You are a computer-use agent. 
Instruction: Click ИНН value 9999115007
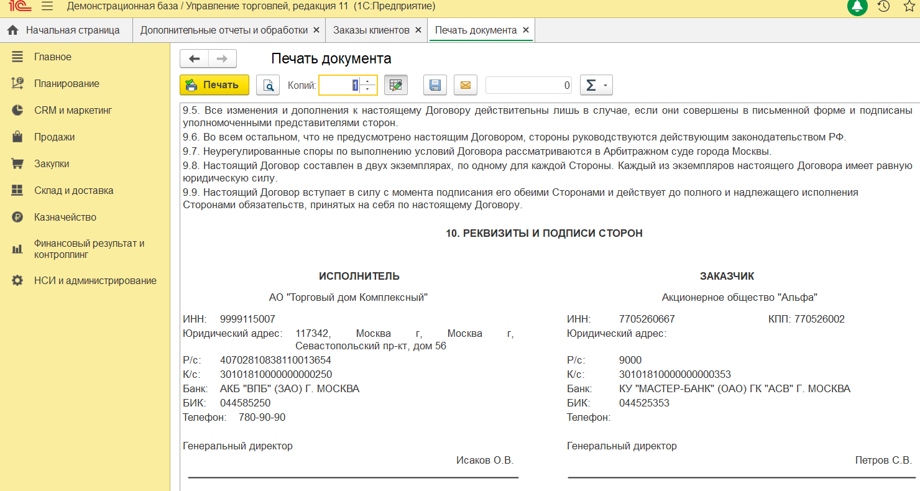pyautogui.click(x=247, y=319)
